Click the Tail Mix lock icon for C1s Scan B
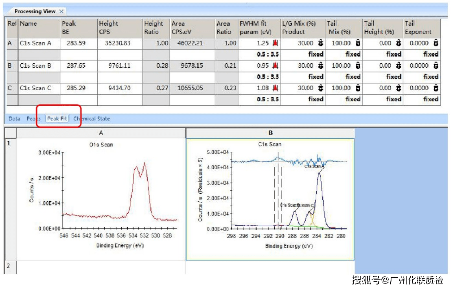The height and width of the screenshot is (290, 453). [358, 65]
